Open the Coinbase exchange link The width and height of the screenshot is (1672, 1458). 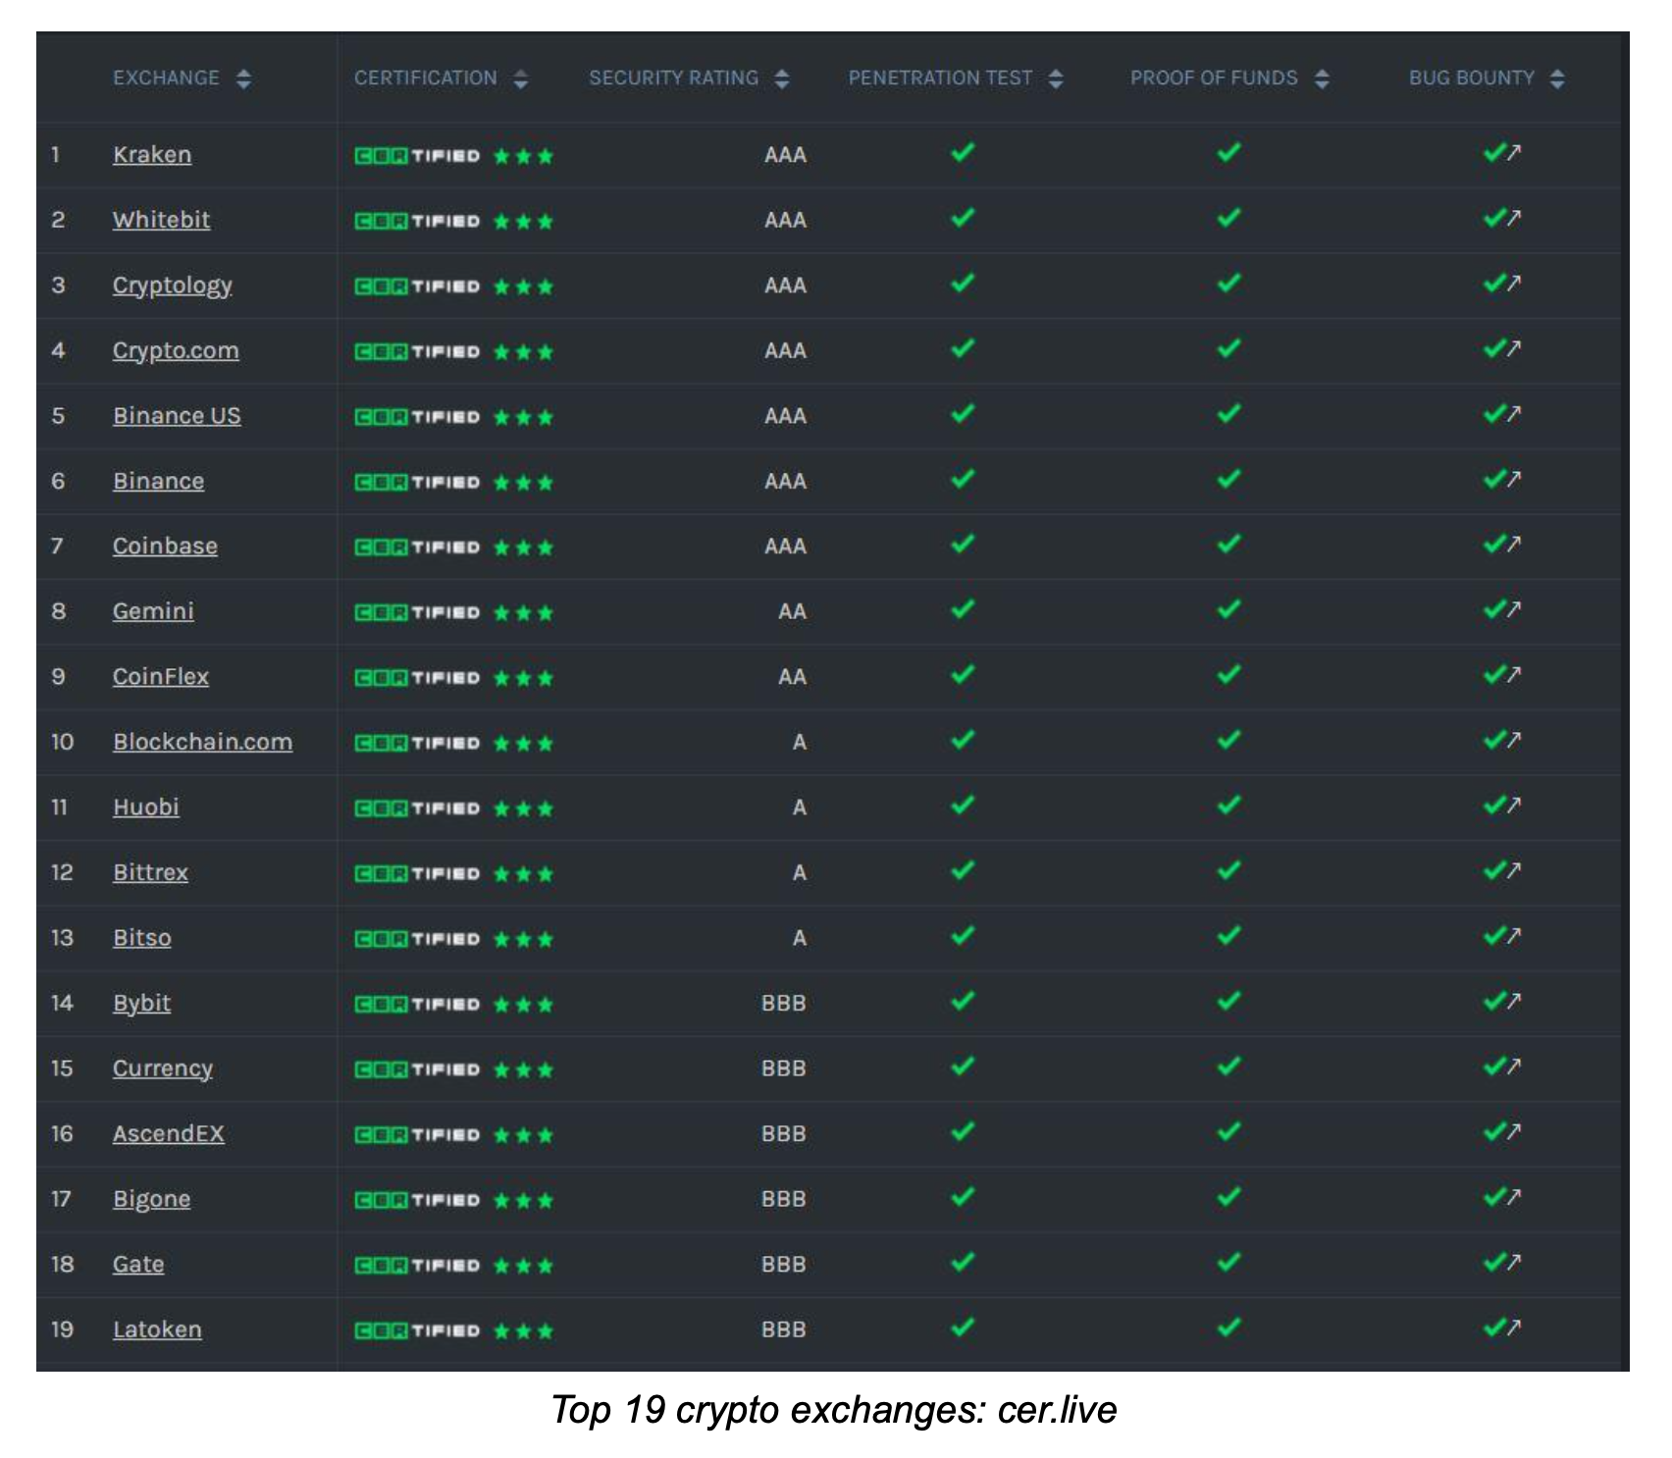pos(165,547)
